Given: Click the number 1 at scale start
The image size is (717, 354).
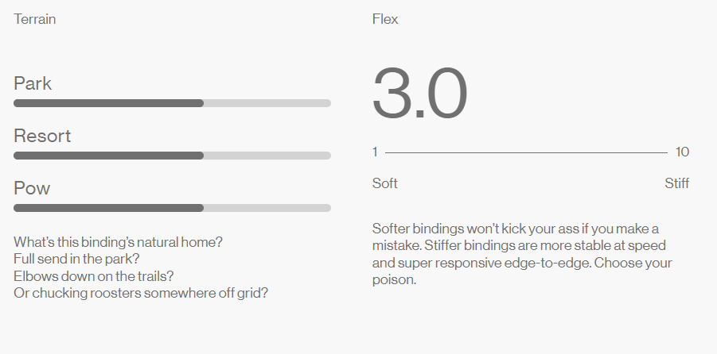Looking at the screenshot, I should coord(375,152).
